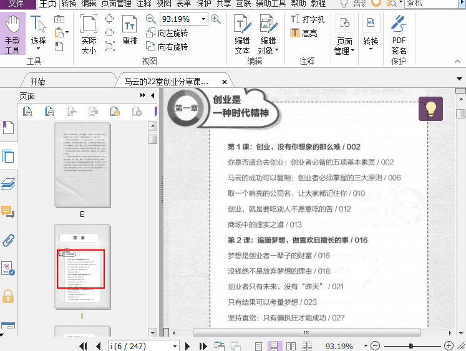Viewport: 466px width, 351px height.
Task: Open the document tab list dropdown arrow
Action: click(460, 79)
